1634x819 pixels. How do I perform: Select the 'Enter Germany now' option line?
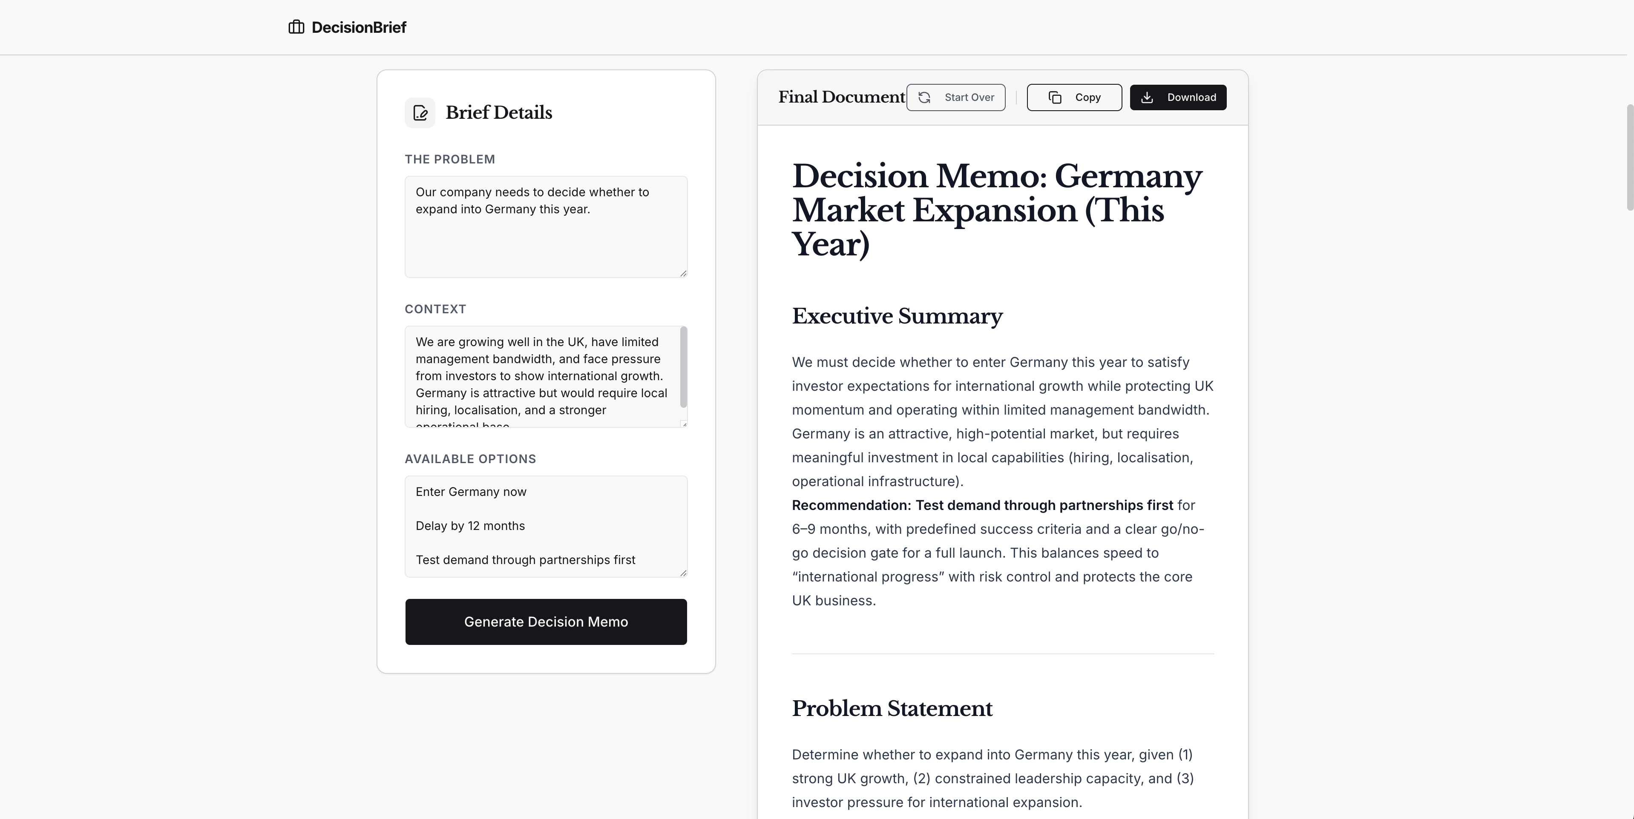(471, 491)
